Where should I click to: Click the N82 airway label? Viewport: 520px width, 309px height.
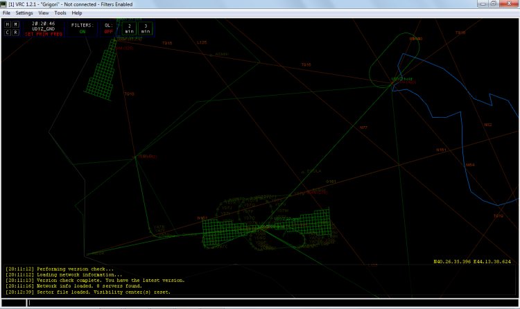tap(488, 125)
